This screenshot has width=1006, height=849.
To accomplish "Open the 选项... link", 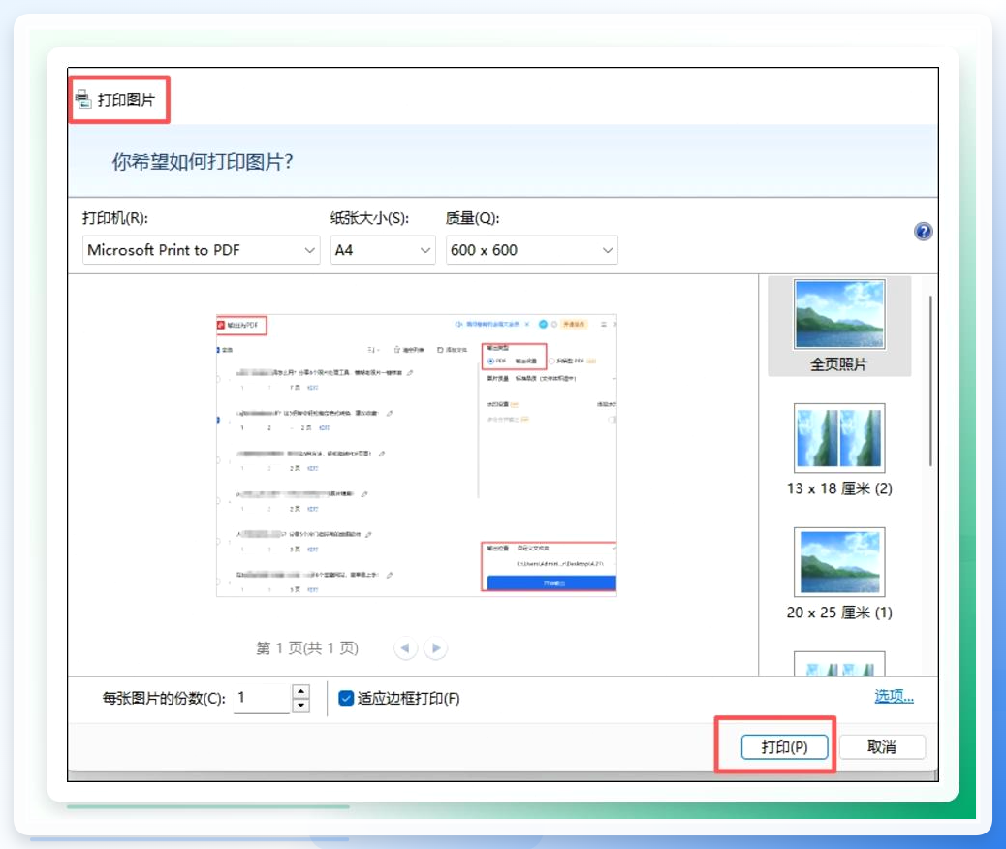I will pos(894,696).
